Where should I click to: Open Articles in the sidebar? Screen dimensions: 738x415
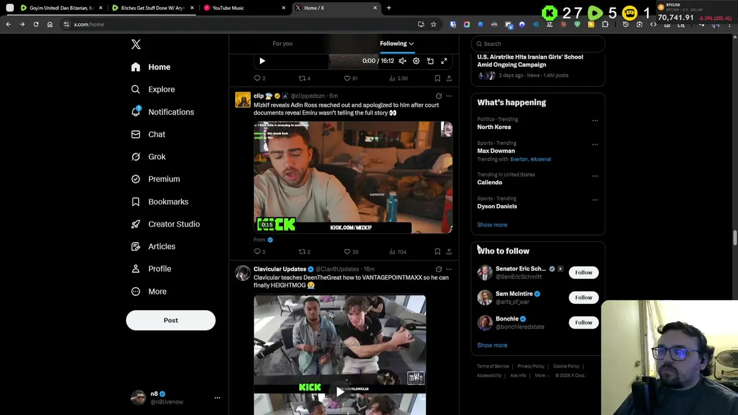[x=153, y=247]
